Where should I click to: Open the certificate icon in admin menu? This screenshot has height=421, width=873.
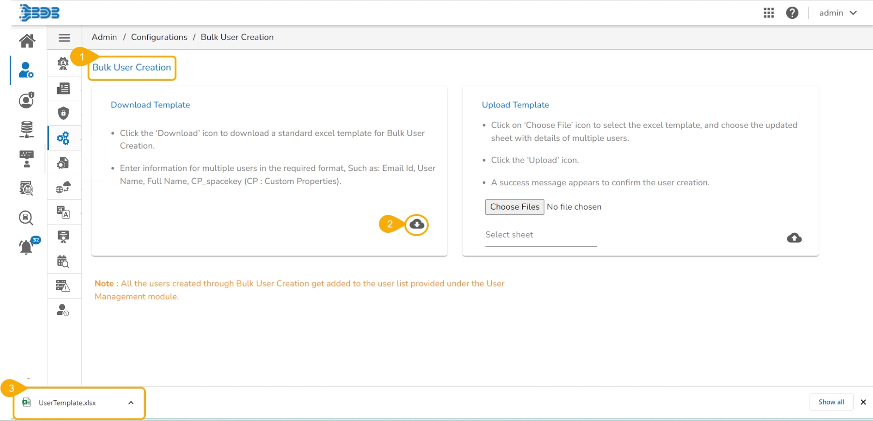coord(63,237)
